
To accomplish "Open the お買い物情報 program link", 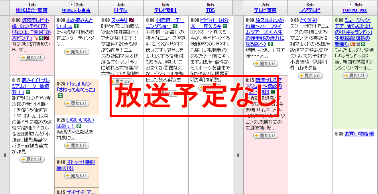I will pyautogui.click(x=359, y=134).
